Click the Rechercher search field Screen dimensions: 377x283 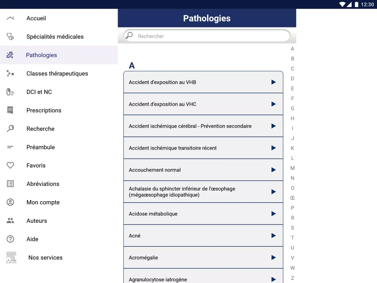point(209,36)
